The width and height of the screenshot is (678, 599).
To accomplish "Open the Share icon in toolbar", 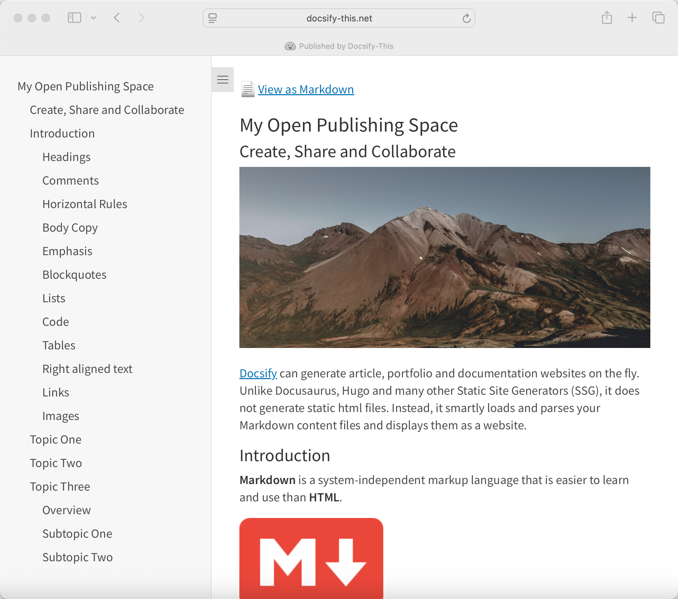I will click(x=607, y=18).
